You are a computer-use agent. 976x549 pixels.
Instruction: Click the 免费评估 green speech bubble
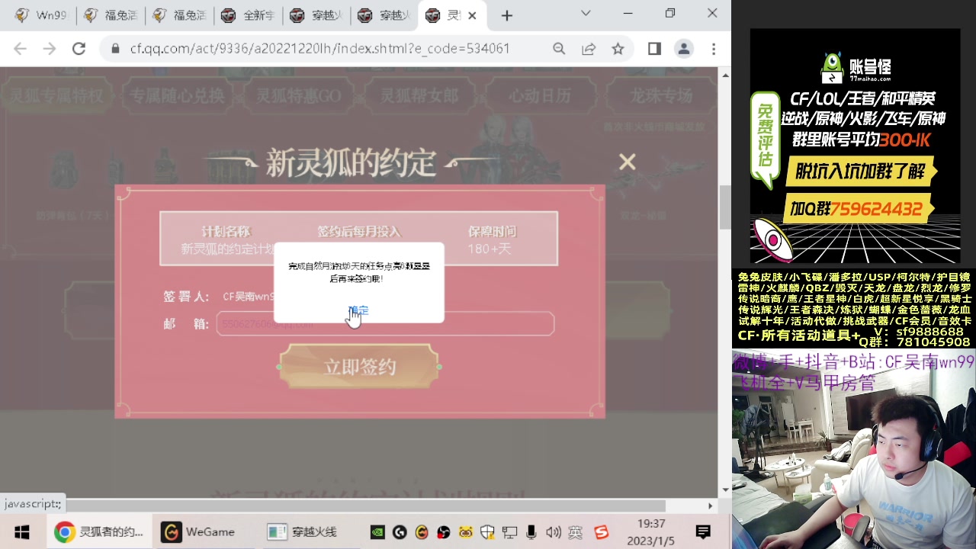[x=766, y=140]
